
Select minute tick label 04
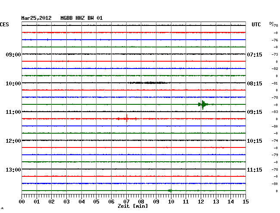[x=81, y=201]
